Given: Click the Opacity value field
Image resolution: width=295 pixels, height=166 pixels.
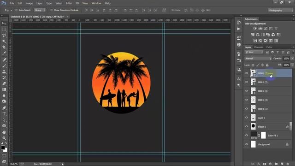Looking at the screenshot, I should tap(286, 59).
